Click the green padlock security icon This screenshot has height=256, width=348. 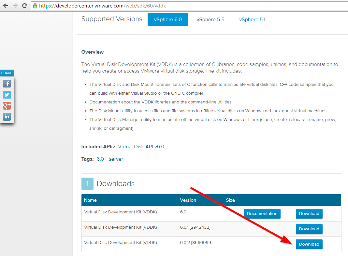(35, 6)
